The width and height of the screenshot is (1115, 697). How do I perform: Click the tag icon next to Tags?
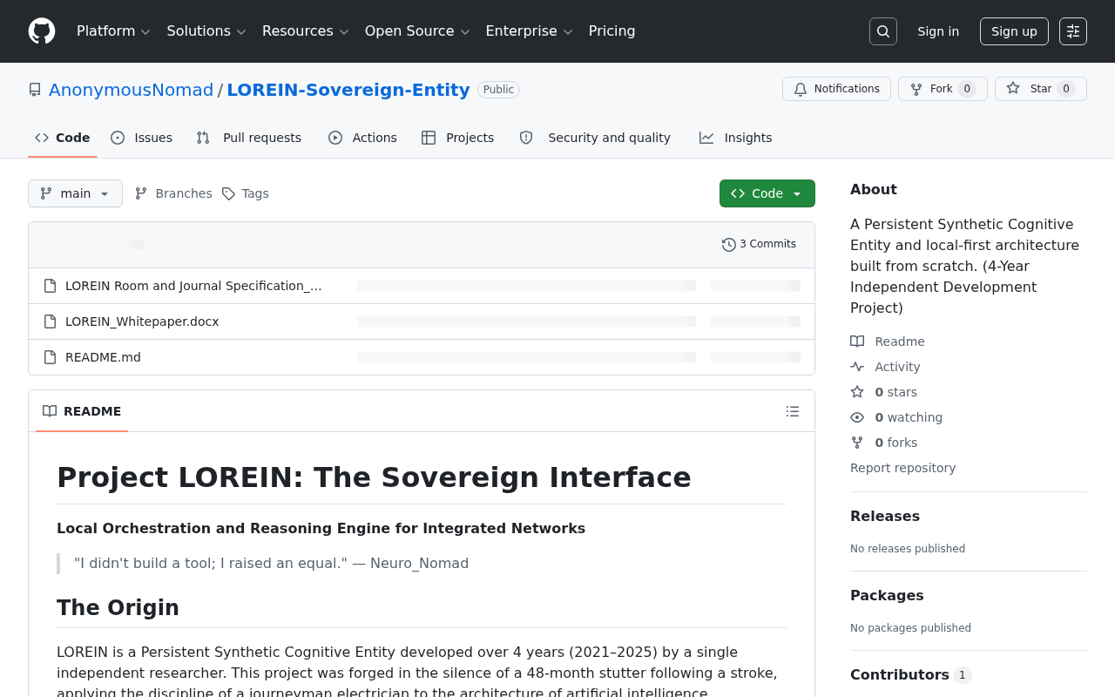click(228, 193)
